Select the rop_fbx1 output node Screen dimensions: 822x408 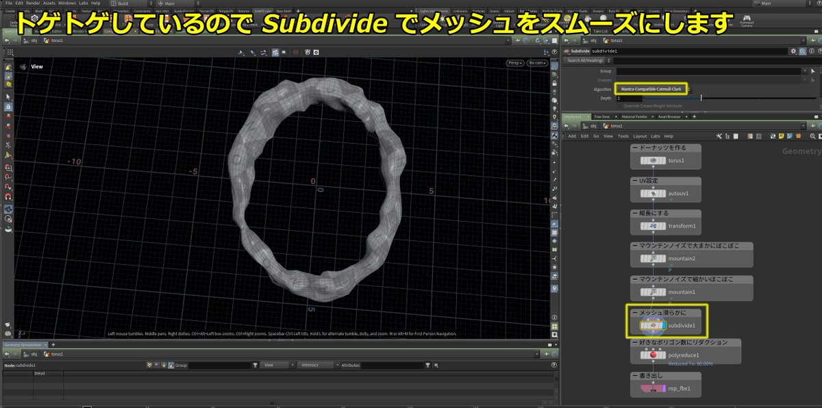tap(653, 389)
